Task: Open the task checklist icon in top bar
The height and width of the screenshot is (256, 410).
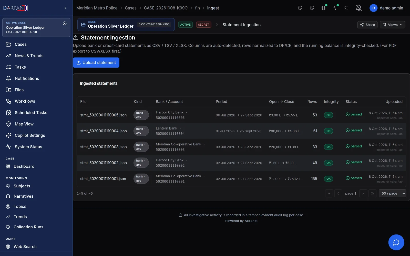Action: [346, 8]
